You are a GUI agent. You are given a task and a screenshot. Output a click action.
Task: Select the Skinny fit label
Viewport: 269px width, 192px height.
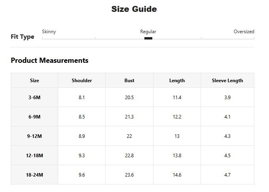coord(49,32)
